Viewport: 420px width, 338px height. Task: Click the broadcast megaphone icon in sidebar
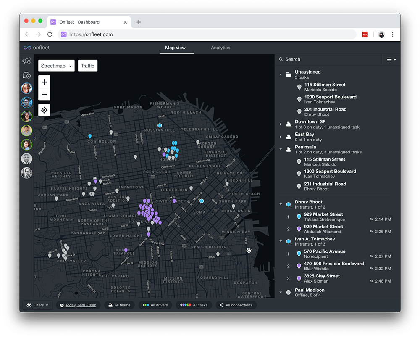pos(26,61)
